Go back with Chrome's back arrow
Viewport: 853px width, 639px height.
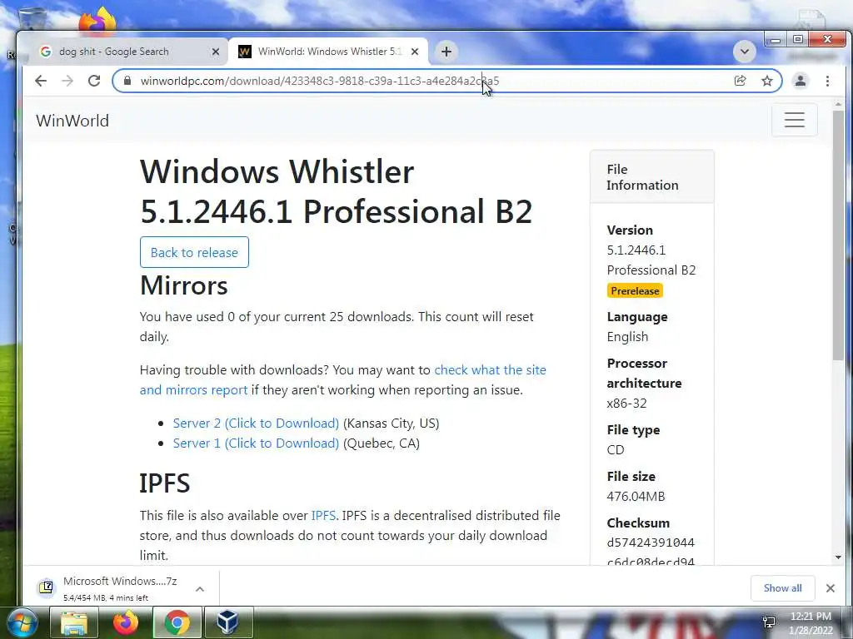(x=41, y=81)
